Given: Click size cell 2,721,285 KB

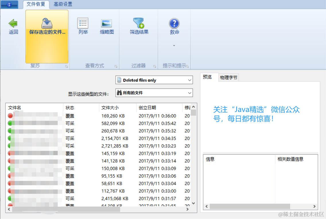Looking at the screenshot, I should coord(115,146).
